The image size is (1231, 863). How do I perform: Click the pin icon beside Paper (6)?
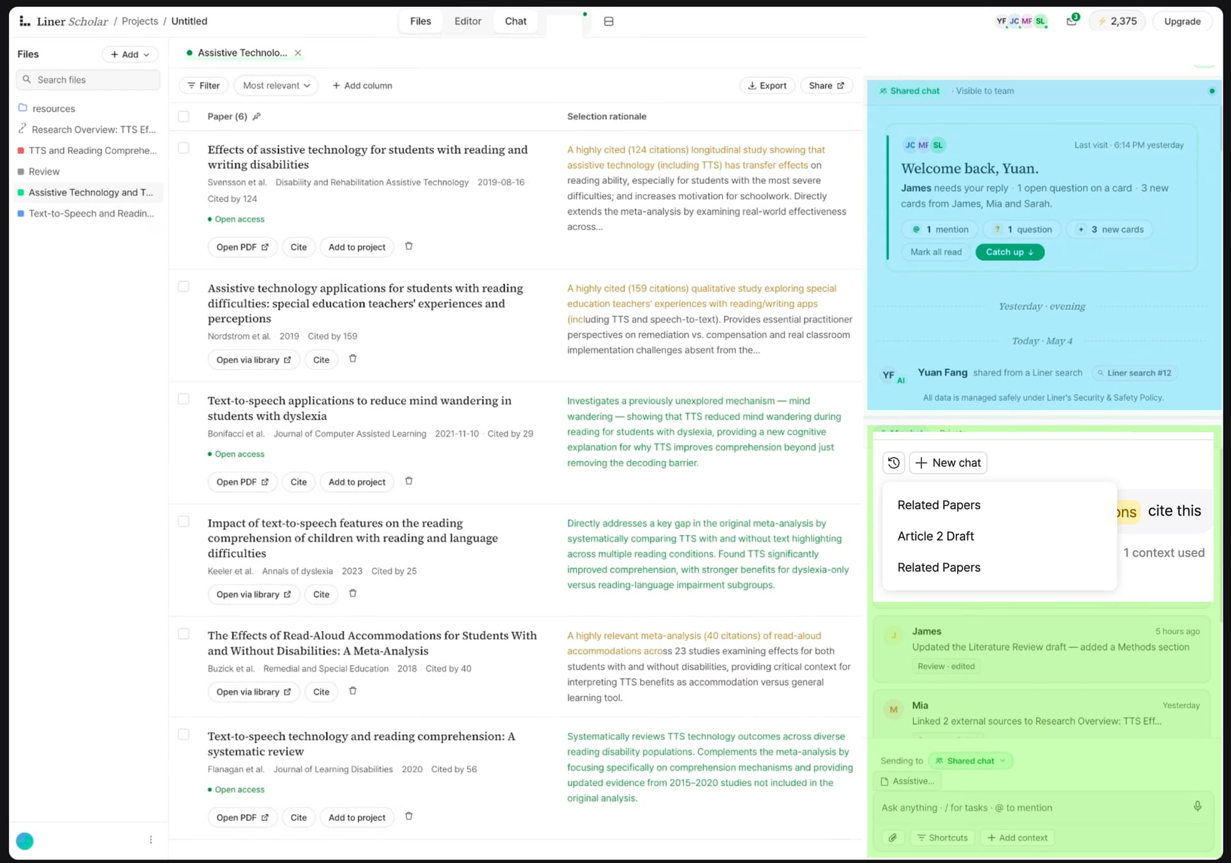(x=256, y=117)
